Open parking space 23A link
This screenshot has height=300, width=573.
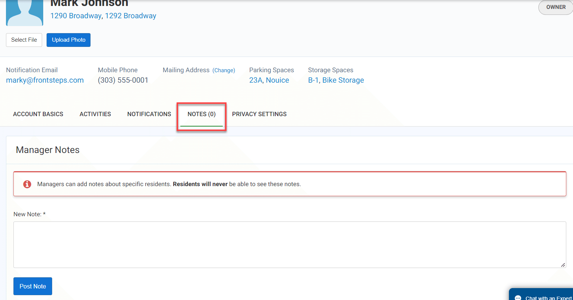click(256, 80)
